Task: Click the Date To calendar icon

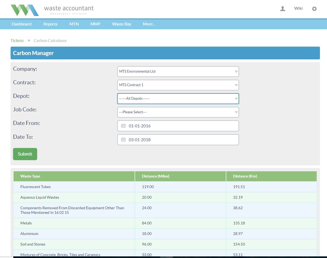Action: pyautogui.click(x=123, y=140)
